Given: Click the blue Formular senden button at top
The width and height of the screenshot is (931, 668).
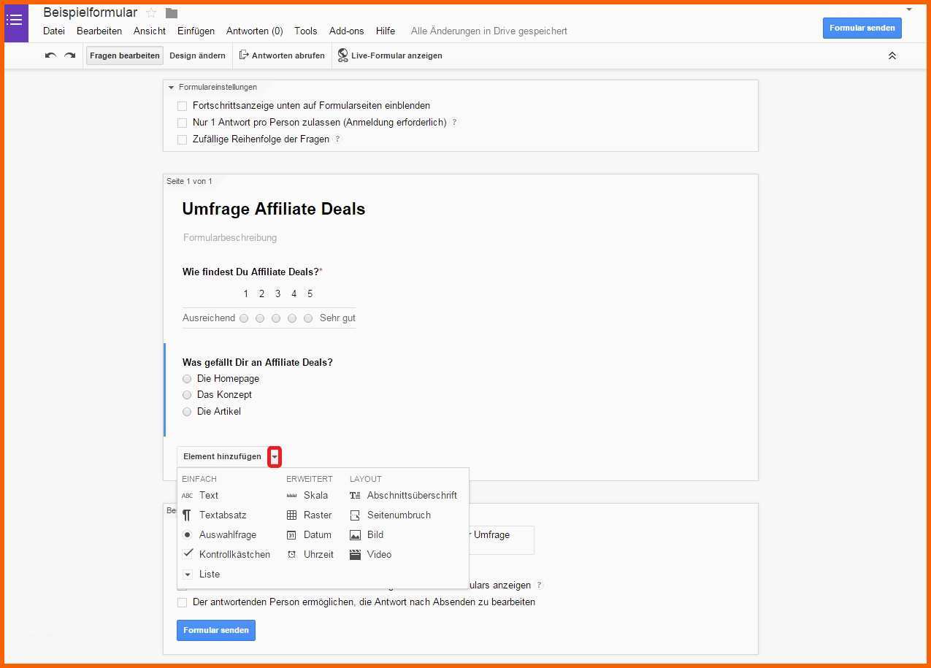Looking at the screenshot, I should (862, 28).
